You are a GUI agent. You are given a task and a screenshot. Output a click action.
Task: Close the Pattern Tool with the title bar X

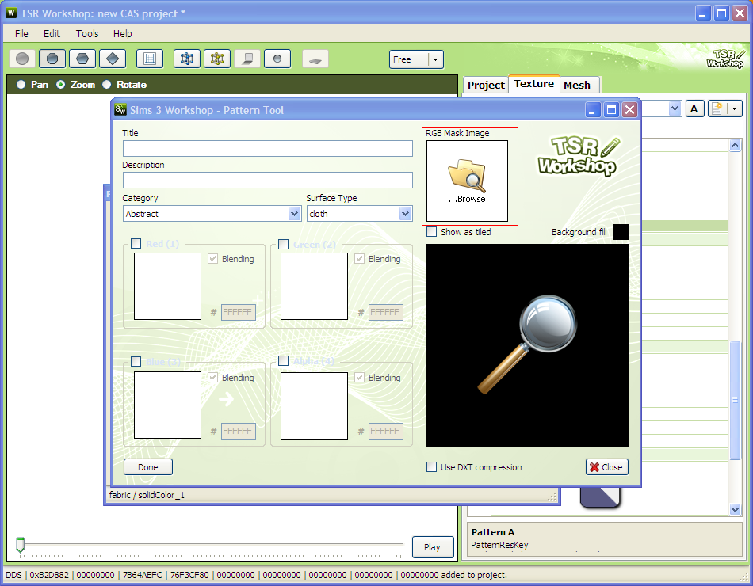click(x=629, y=110)
